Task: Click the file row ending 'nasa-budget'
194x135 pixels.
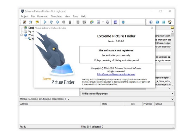Action: (x=163, y=43)
